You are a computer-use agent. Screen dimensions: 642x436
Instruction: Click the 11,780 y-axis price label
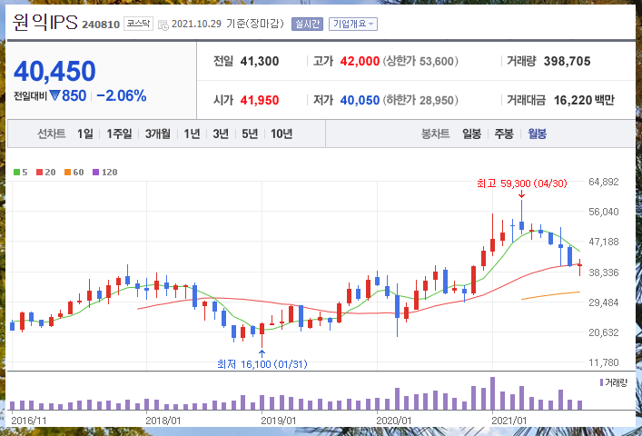pyautogui.click(x=604, y=362)
